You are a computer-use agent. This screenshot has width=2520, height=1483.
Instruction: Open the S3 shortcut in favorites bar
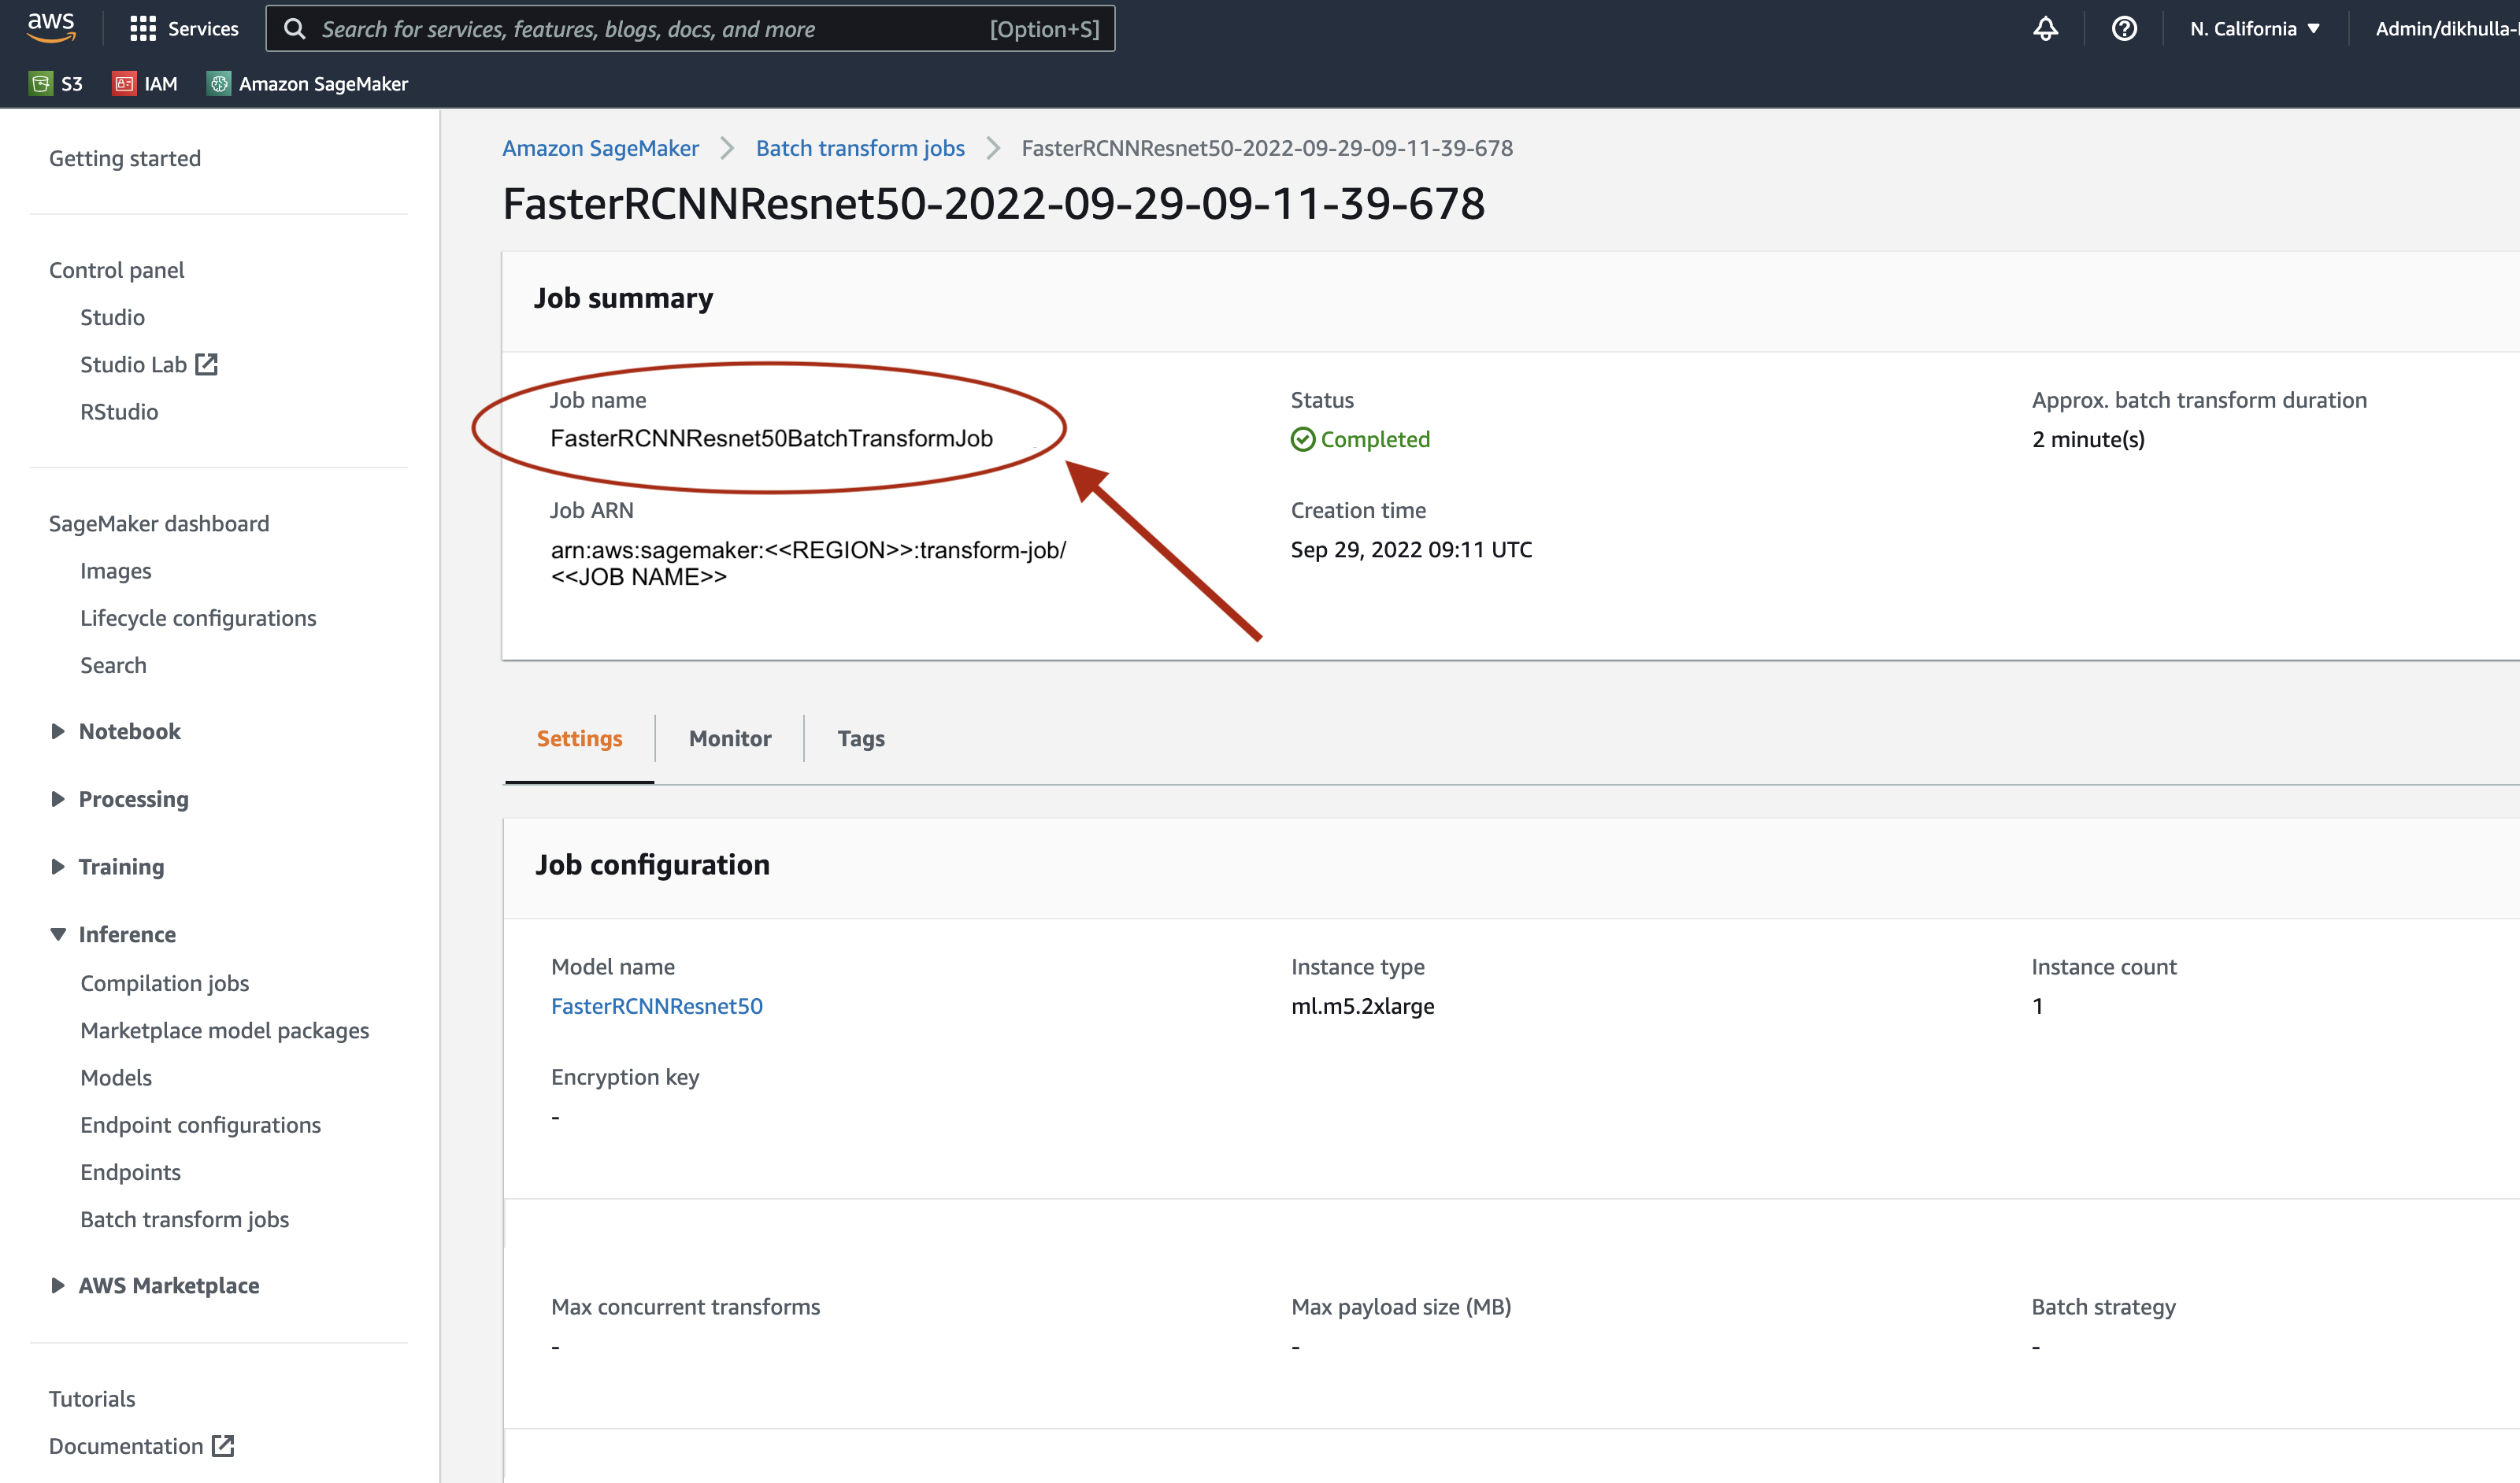tap(56, 84)
